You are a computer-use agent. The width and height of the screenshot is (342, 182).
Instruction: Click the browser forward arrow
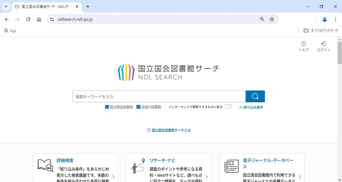tap(17, 19)
